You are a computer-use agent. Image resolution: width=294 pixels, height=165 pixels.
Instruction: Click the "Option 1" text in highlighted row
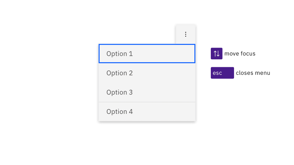119,54
